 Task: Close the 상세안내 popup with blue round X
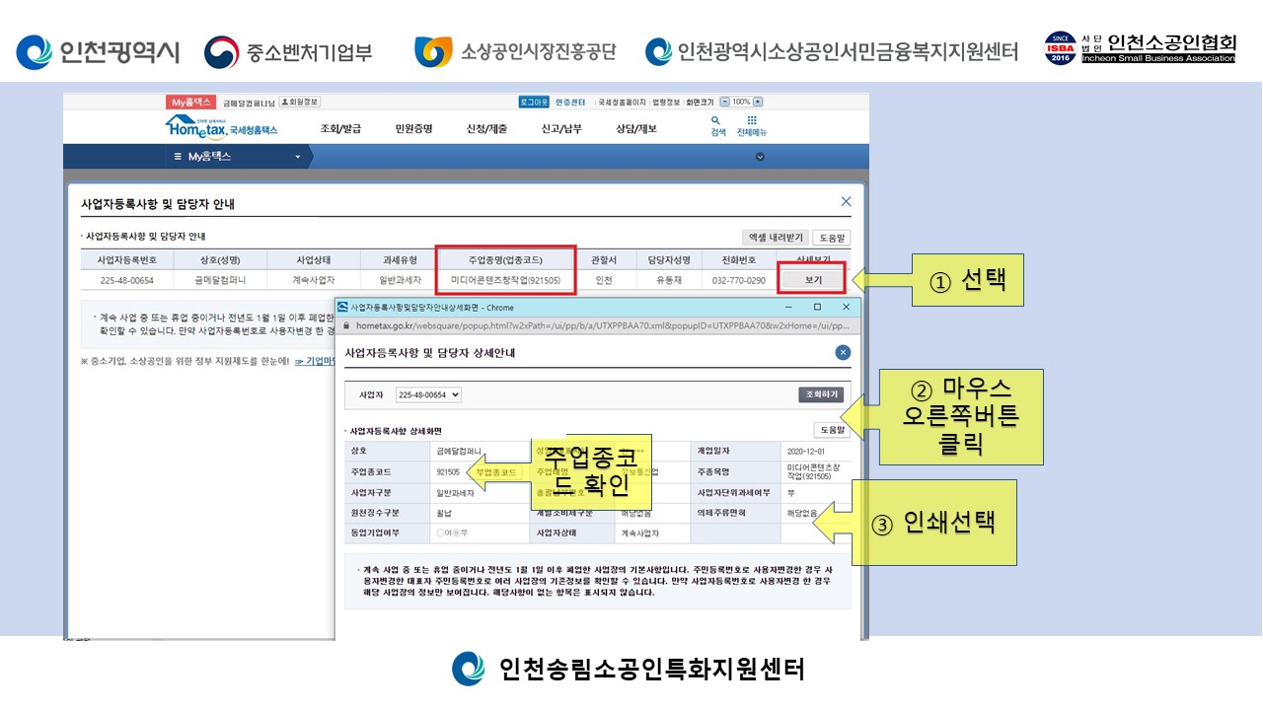(843, 352)
